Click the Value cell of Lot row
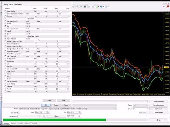Viewport: 170px width, 127px height. point(31,64)
